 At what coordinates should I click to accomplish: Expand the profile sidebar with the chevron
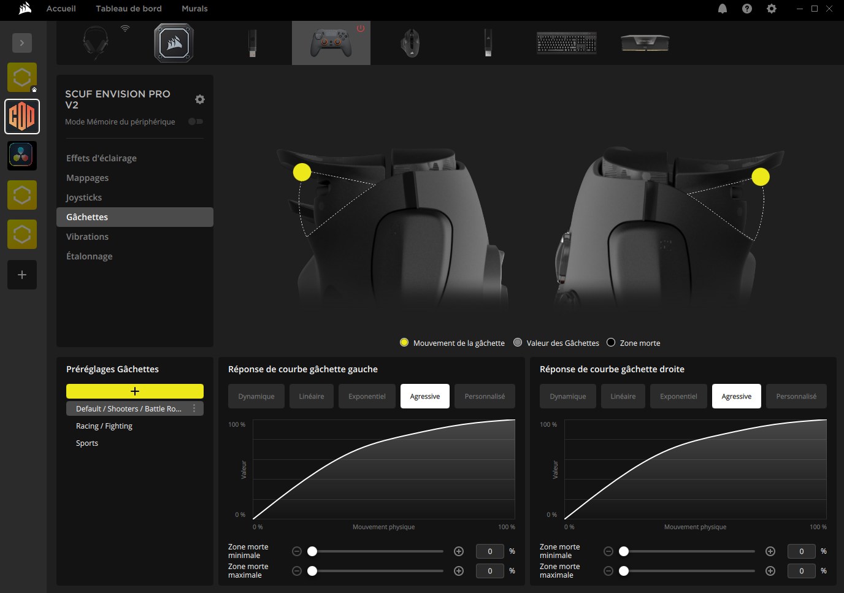[x=22, y=43]
